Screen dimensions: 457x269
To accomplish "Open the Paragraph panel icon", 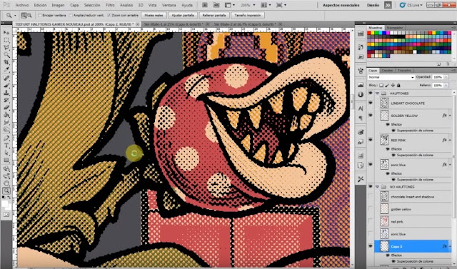I will point(361,118).
